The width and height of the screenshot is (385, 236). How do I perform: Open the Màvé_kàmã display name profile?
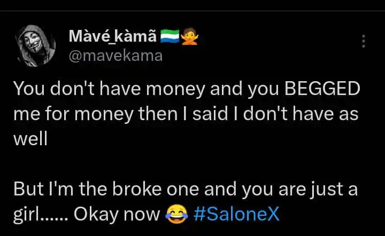point(113,37)
